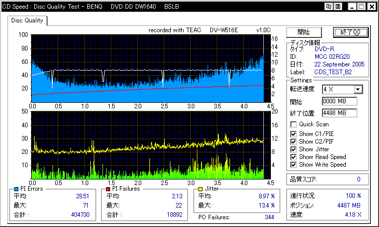Click the 品質スコア value 0
The image size is (379, 227).
(359, 179)
